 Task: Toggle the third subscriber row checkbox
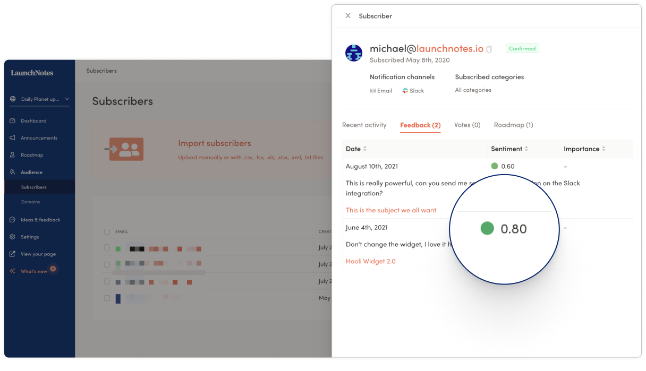(107, 281)
